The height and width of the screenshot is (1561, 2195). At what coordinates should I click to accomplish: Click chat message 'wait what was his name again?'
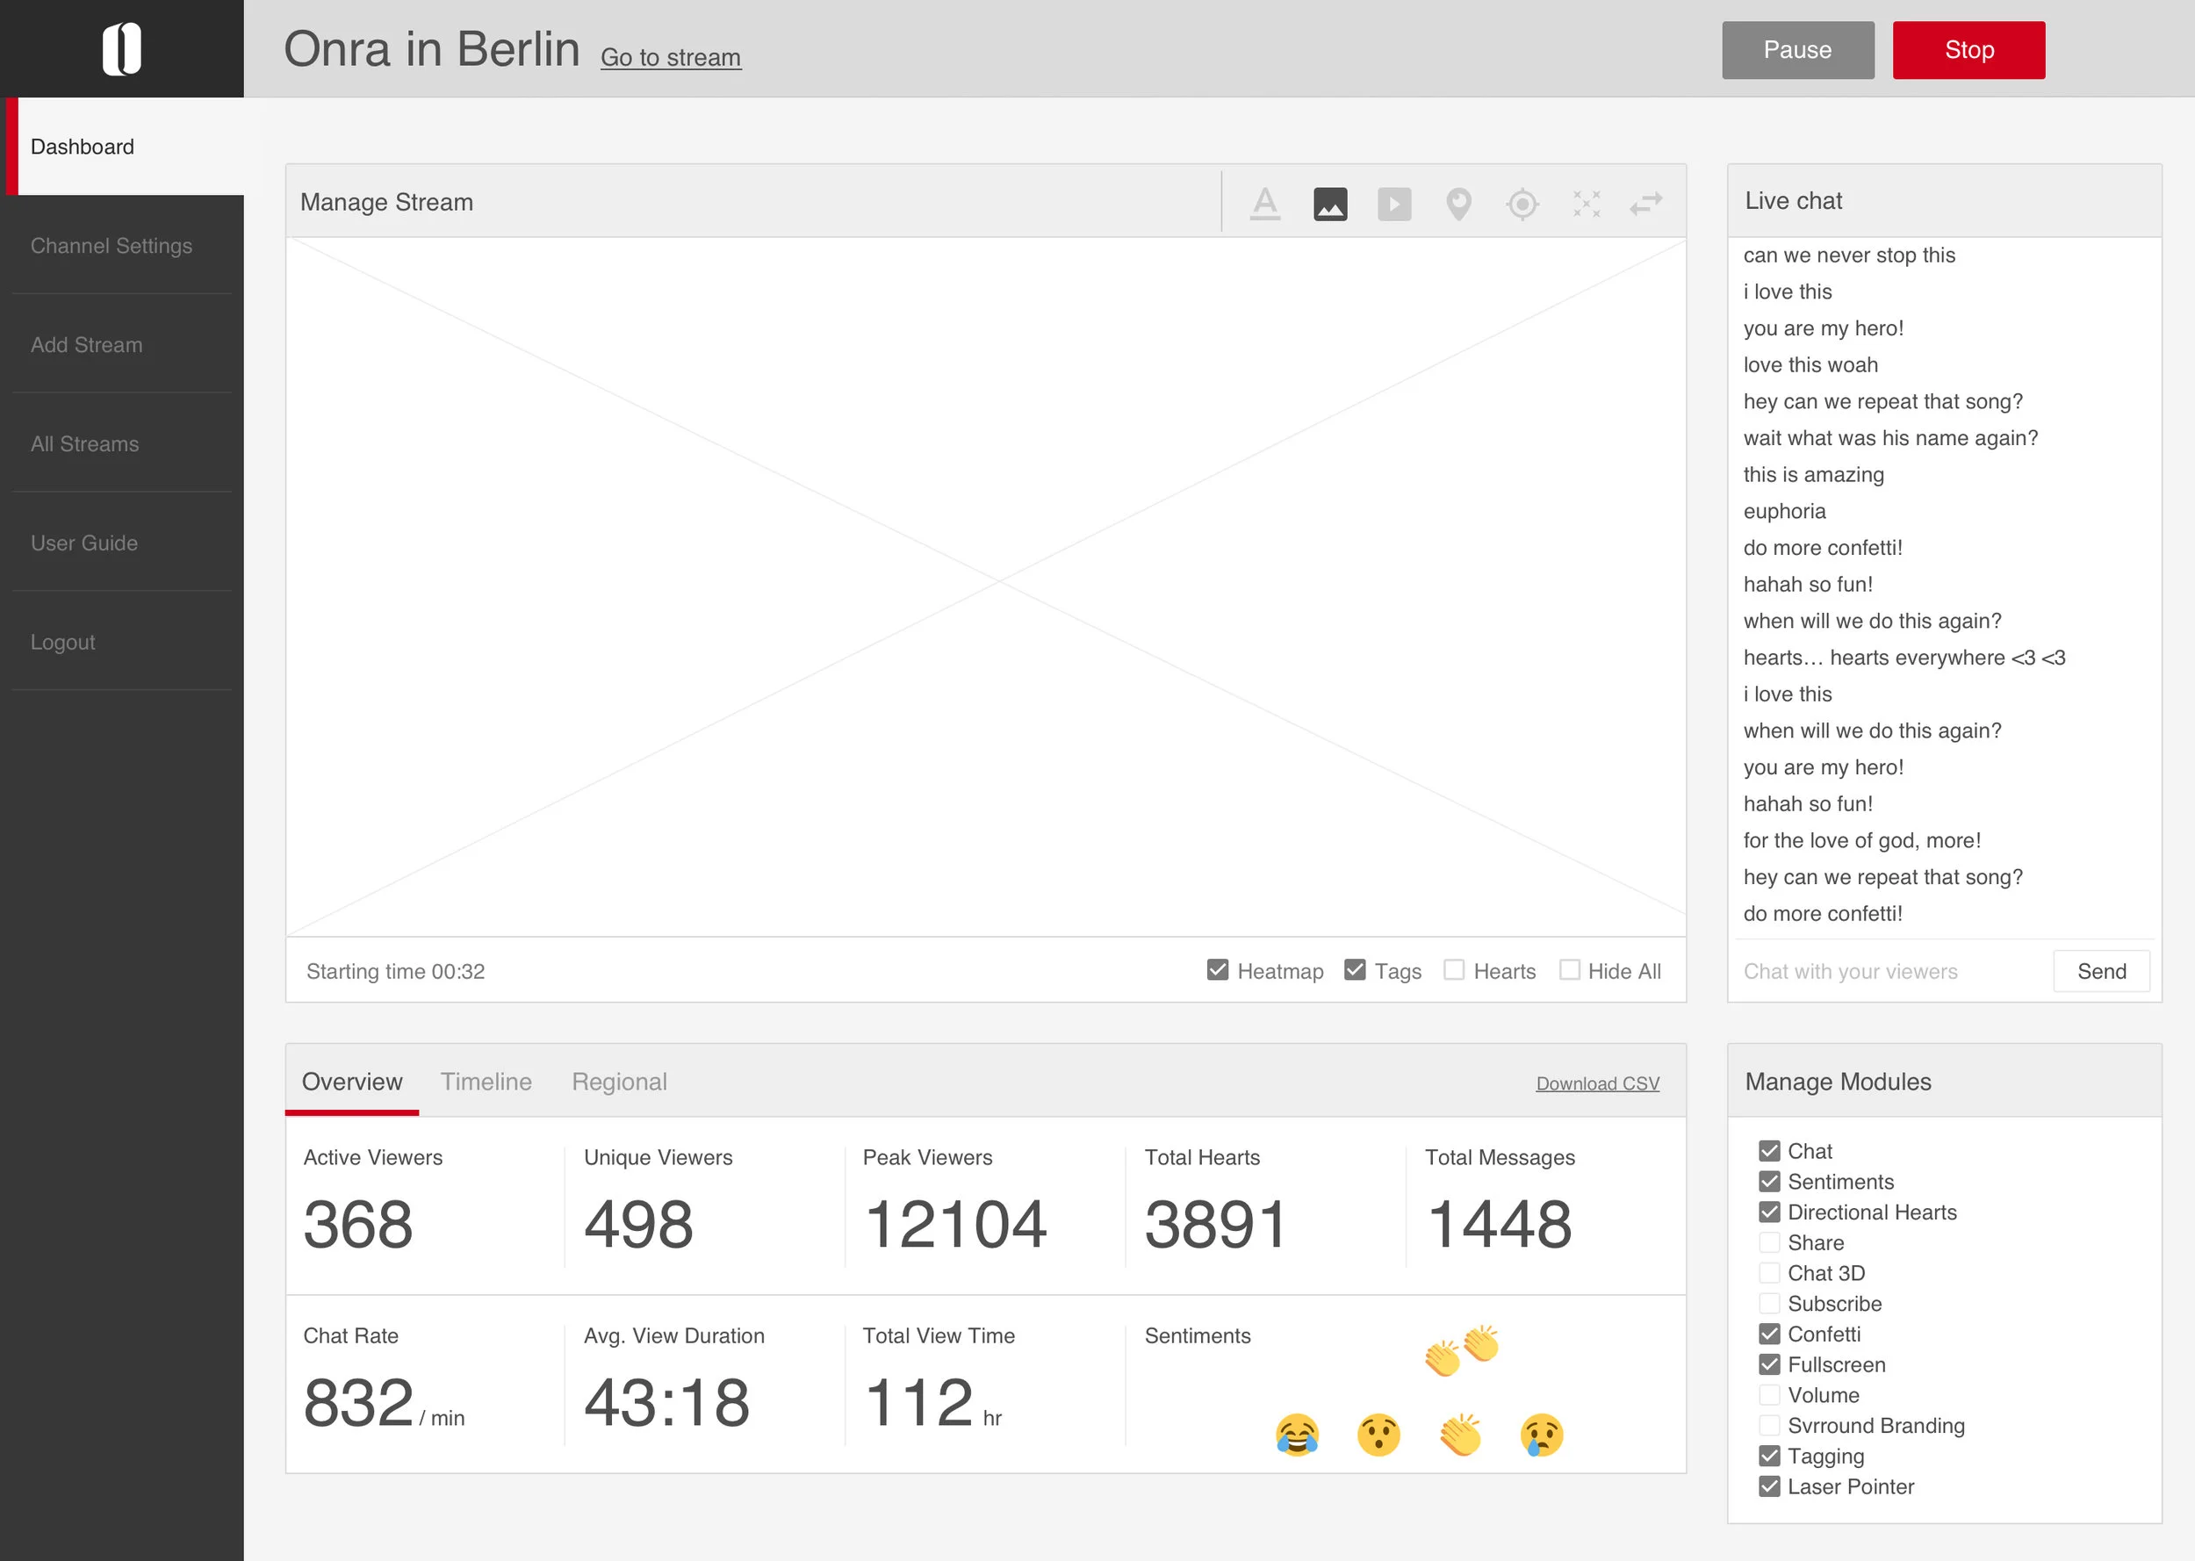tap(1890, 437)
